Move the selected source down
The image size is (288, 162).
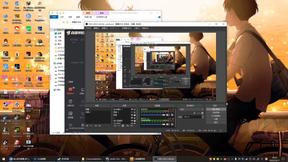coord(131,126)
